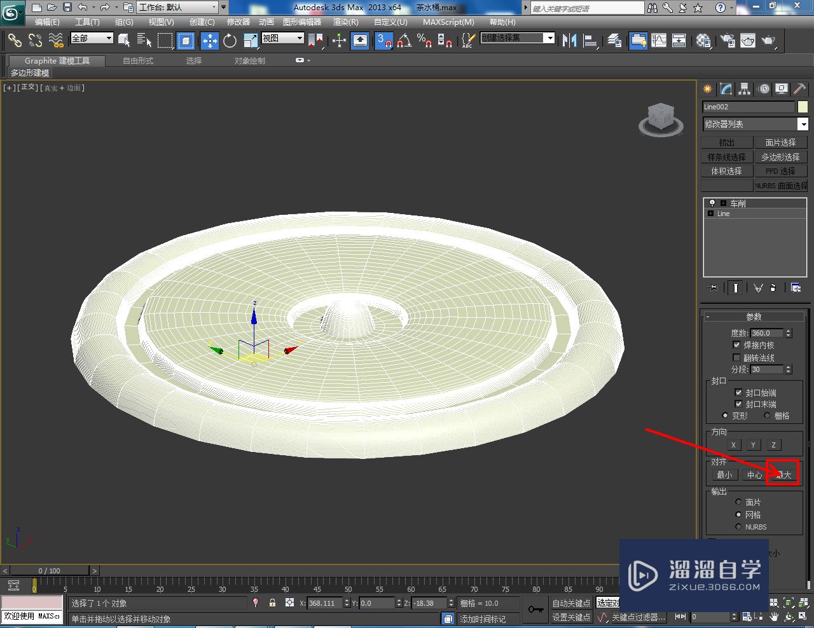Click the 0 / 100 time slider
The width and height of the screenshot is (814, 628).
click(50, 571)
